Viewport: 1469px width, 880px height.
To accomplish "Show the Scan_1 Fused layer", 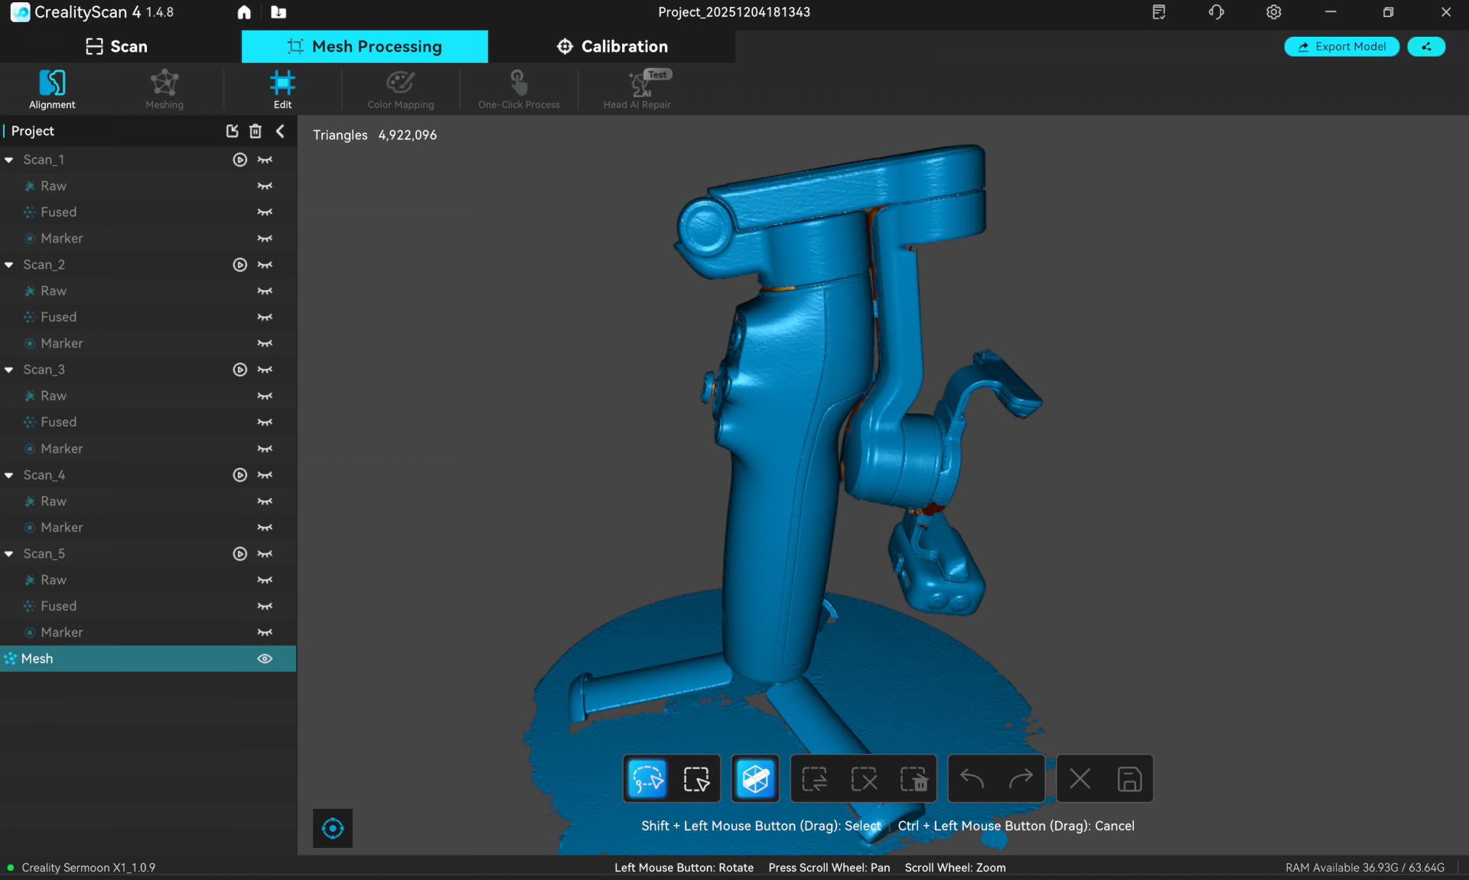I will [x=265, y=212].
